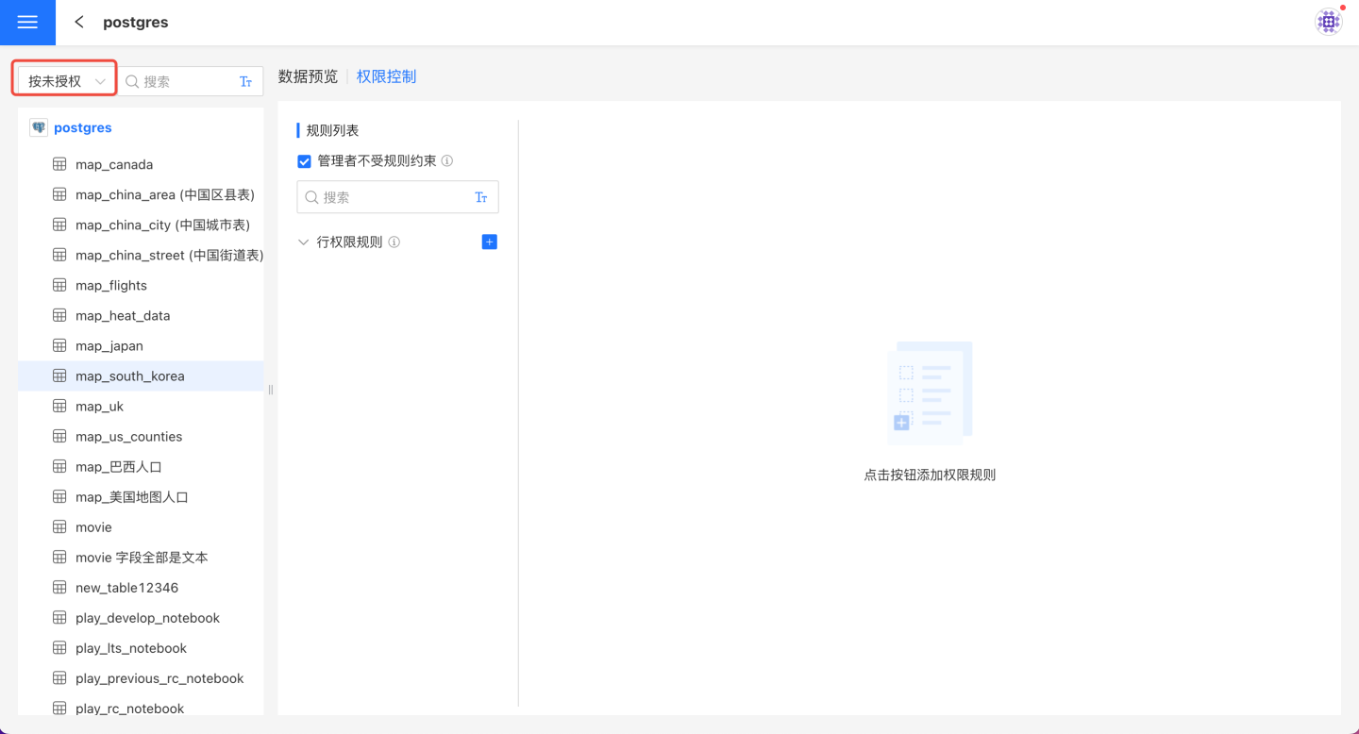This screenshot has width=1359, height=734.
Task: Click the blue plus add rule icon
Action: point(489,242)
